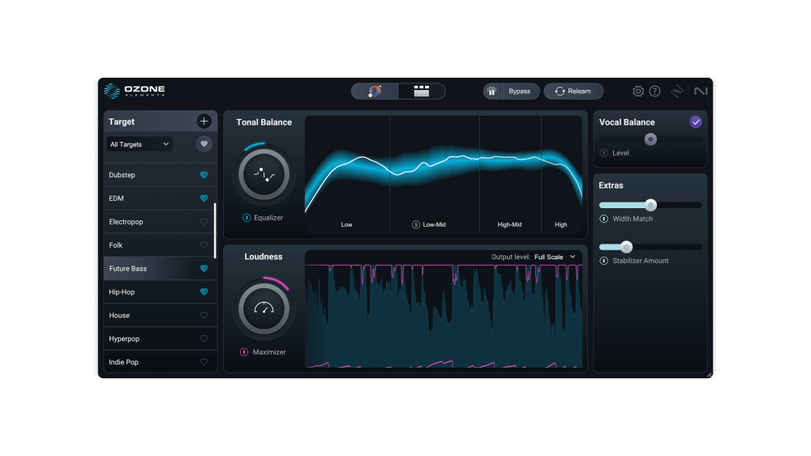Toggle the Level power button

[x=603, y=153]
